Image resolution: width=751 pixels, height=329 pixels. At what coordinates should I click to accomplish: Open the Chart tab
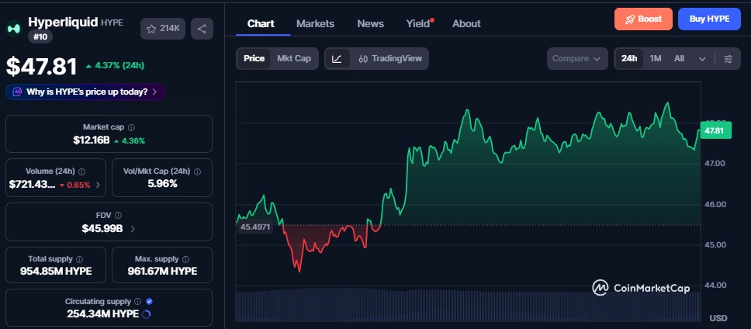(x=261, y=23)
